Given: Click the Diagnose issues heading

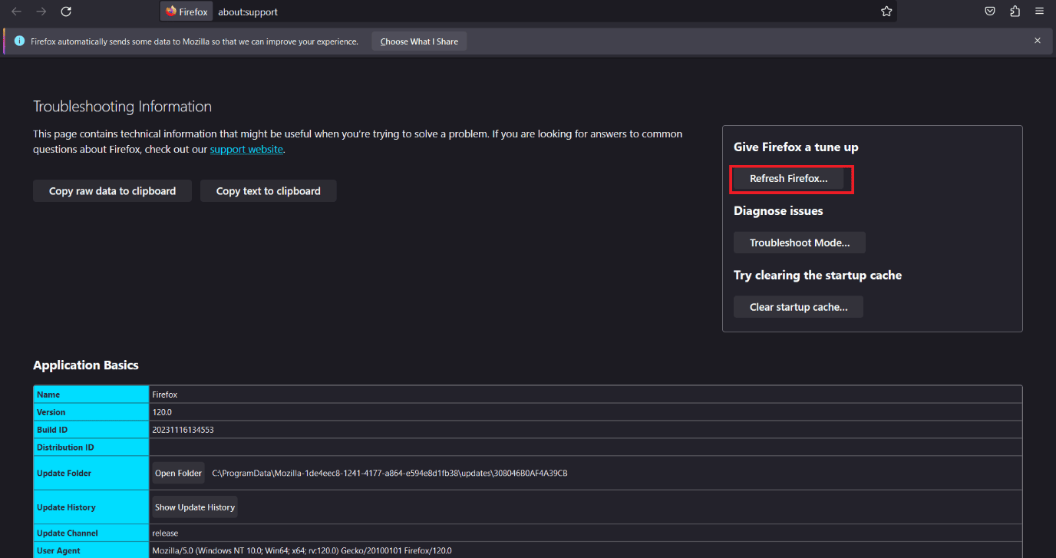Looking at the screenshot, I should click(x=778, y=211).
